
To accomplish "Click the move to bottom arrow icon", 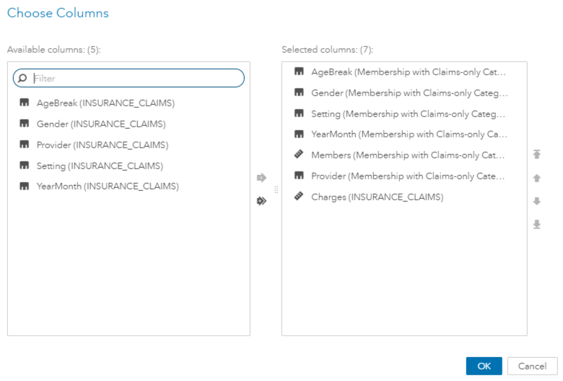I will tap(536, 225).
